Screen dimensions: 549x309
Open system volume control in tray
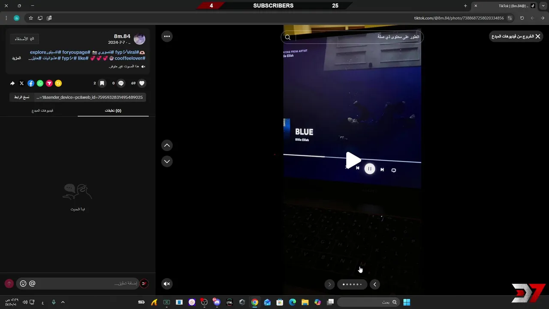point(25,302)
